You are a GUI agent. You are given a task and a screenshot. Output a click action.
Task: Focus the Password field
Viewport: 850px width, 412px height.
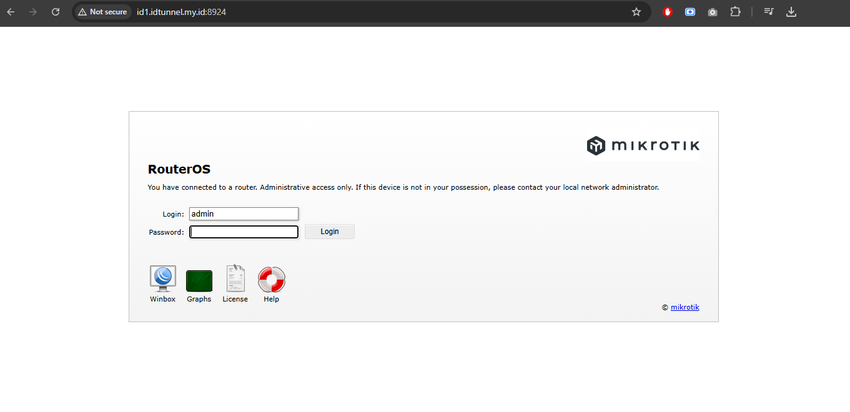tap(244, 232)
